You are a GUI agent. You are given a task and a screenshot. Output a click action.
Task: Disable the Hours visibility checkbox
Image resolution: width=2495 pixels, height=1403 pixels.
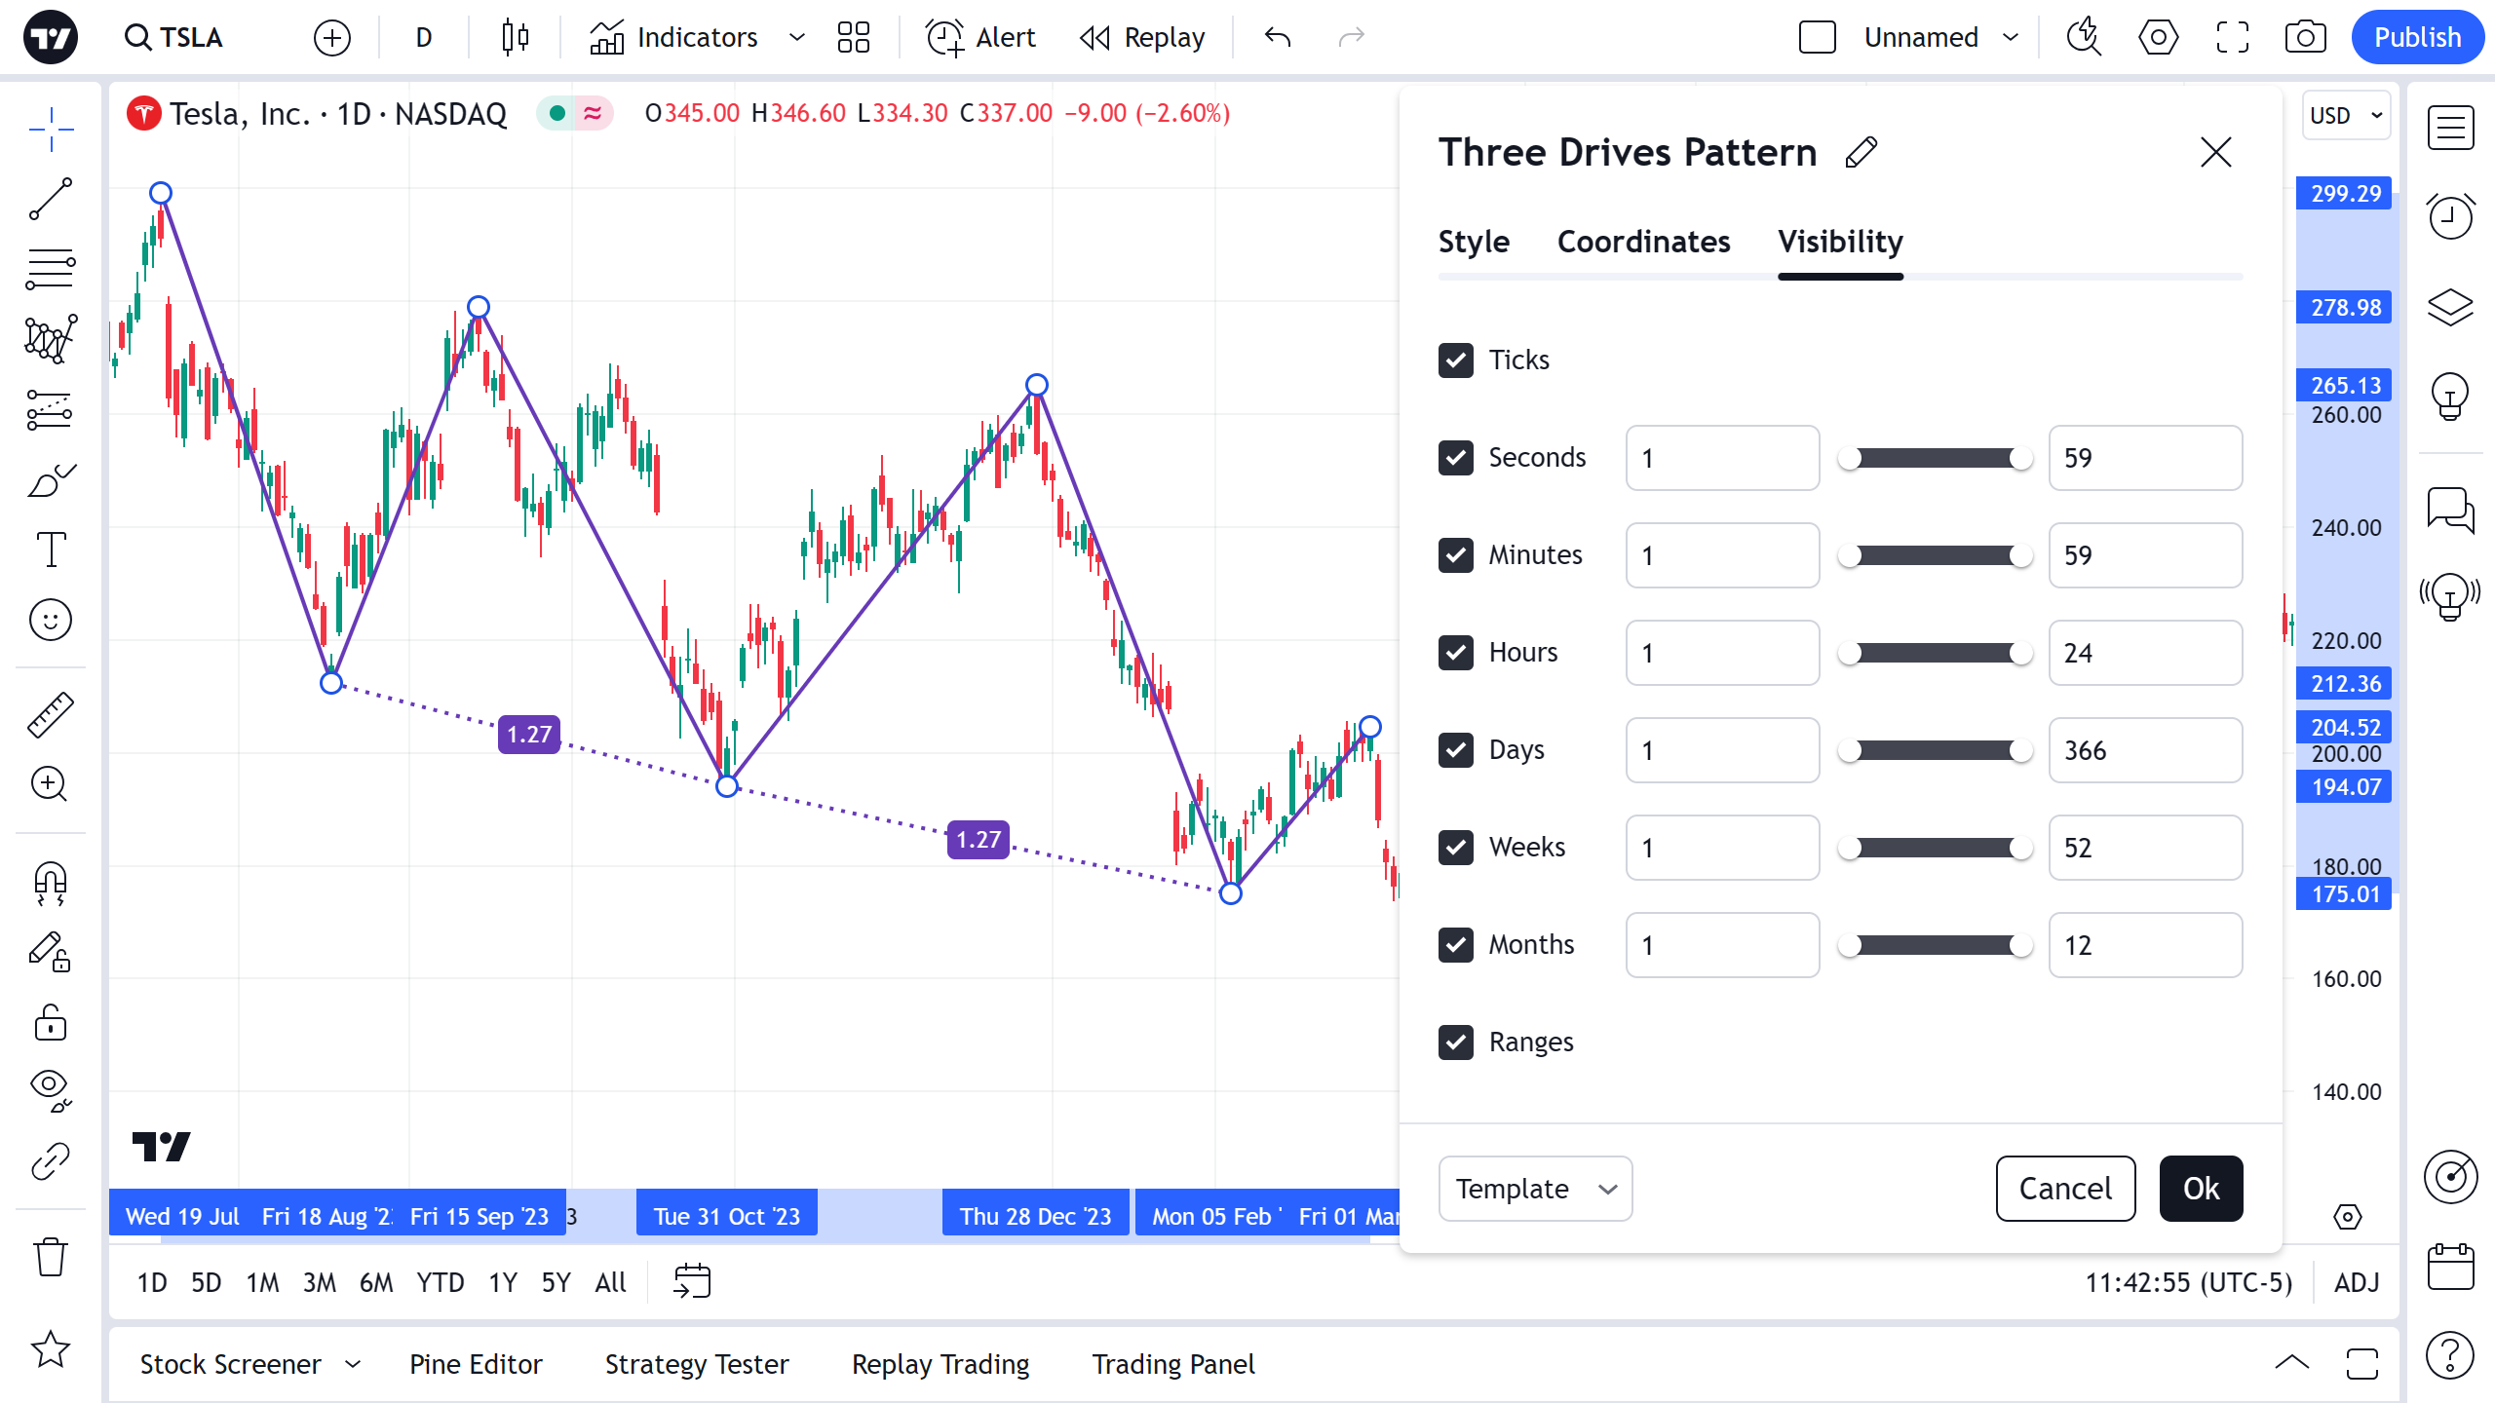[x=1456, y=653]
